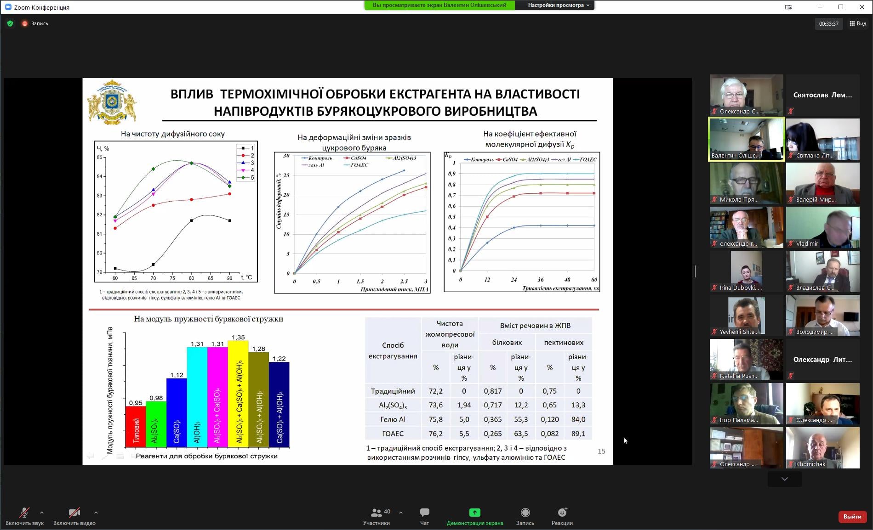Unmute microphone with Включить звук
873x530 pixels.
click(24, 513)
